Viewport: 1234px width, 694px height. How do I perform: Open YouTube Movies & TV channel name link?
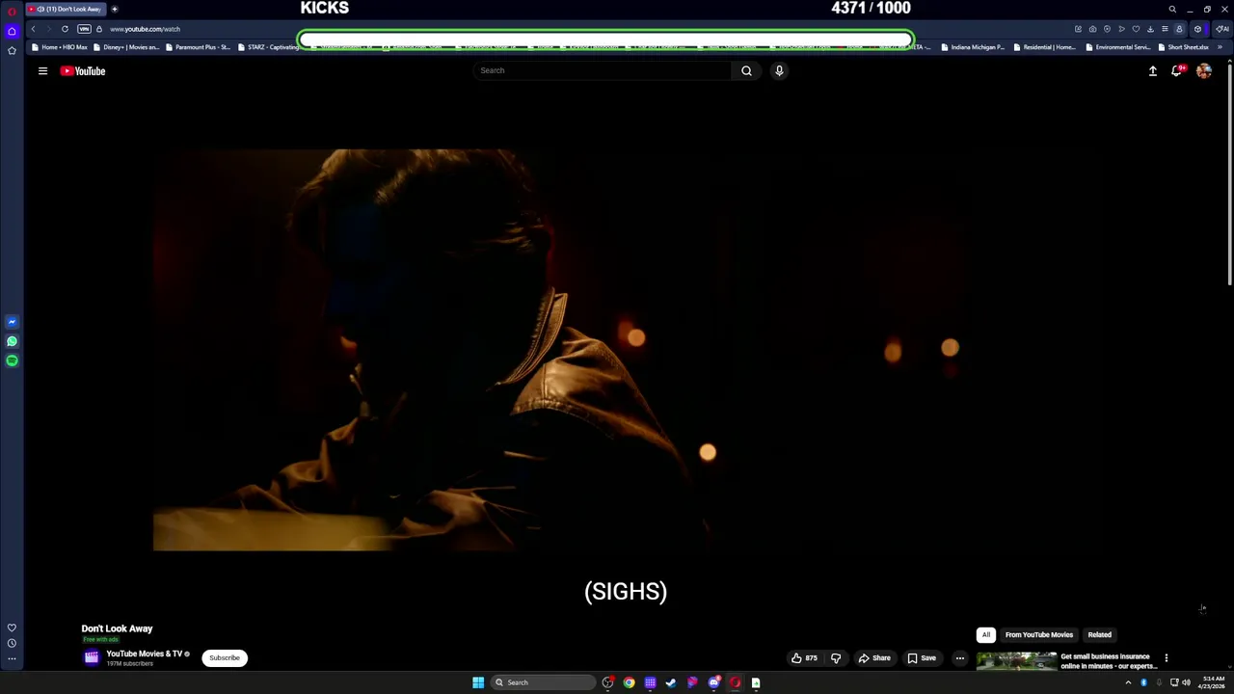(x=144, y=654)
